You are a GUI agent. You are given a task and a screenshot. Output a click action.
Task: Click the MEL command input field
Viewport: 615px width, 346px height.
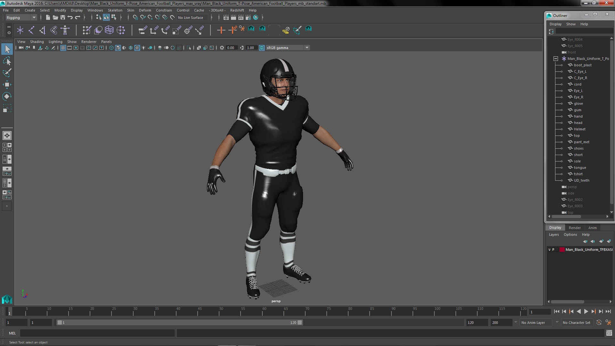coord(97,333)
